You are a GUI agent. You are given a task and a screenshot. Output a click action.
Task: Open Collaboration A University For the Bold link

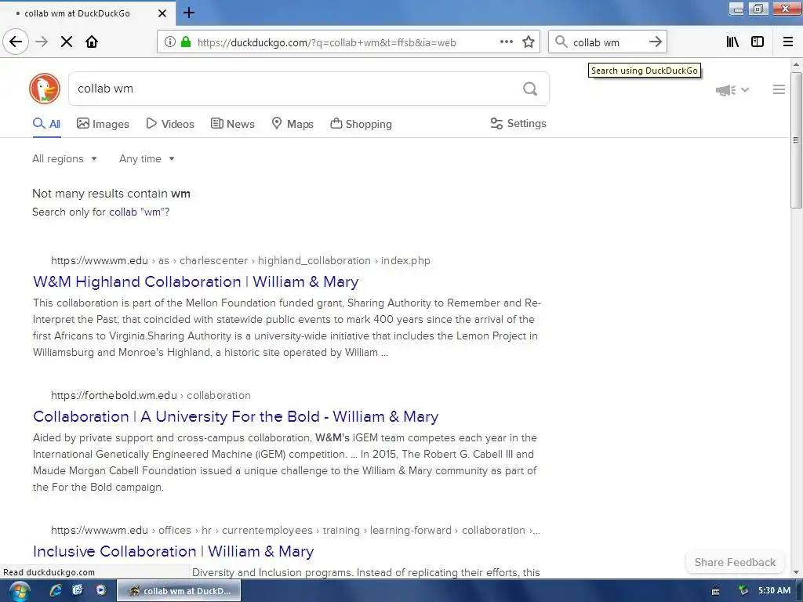[235, 416]
